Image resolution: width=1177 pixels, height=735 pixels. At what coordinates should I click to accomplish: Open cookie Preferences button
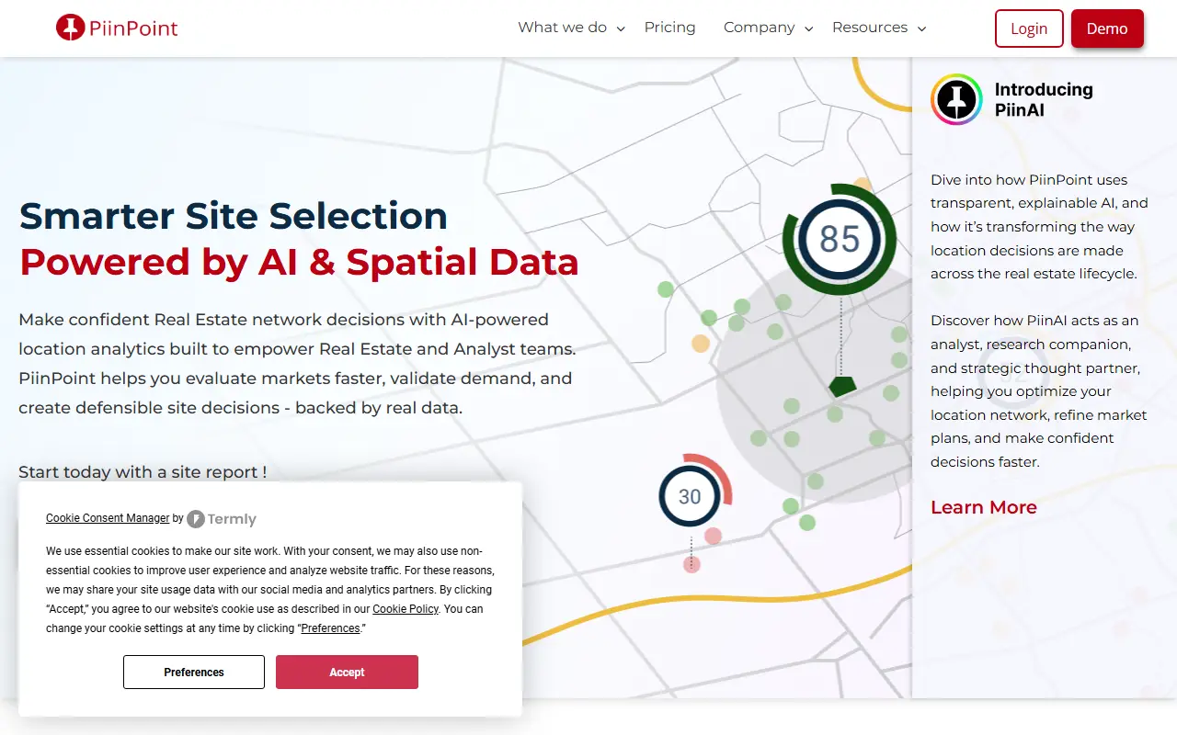point(194,673)
